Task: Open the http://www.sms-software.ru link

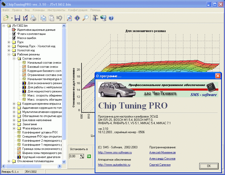Action: pyautogui.click(x=115, y=152)
